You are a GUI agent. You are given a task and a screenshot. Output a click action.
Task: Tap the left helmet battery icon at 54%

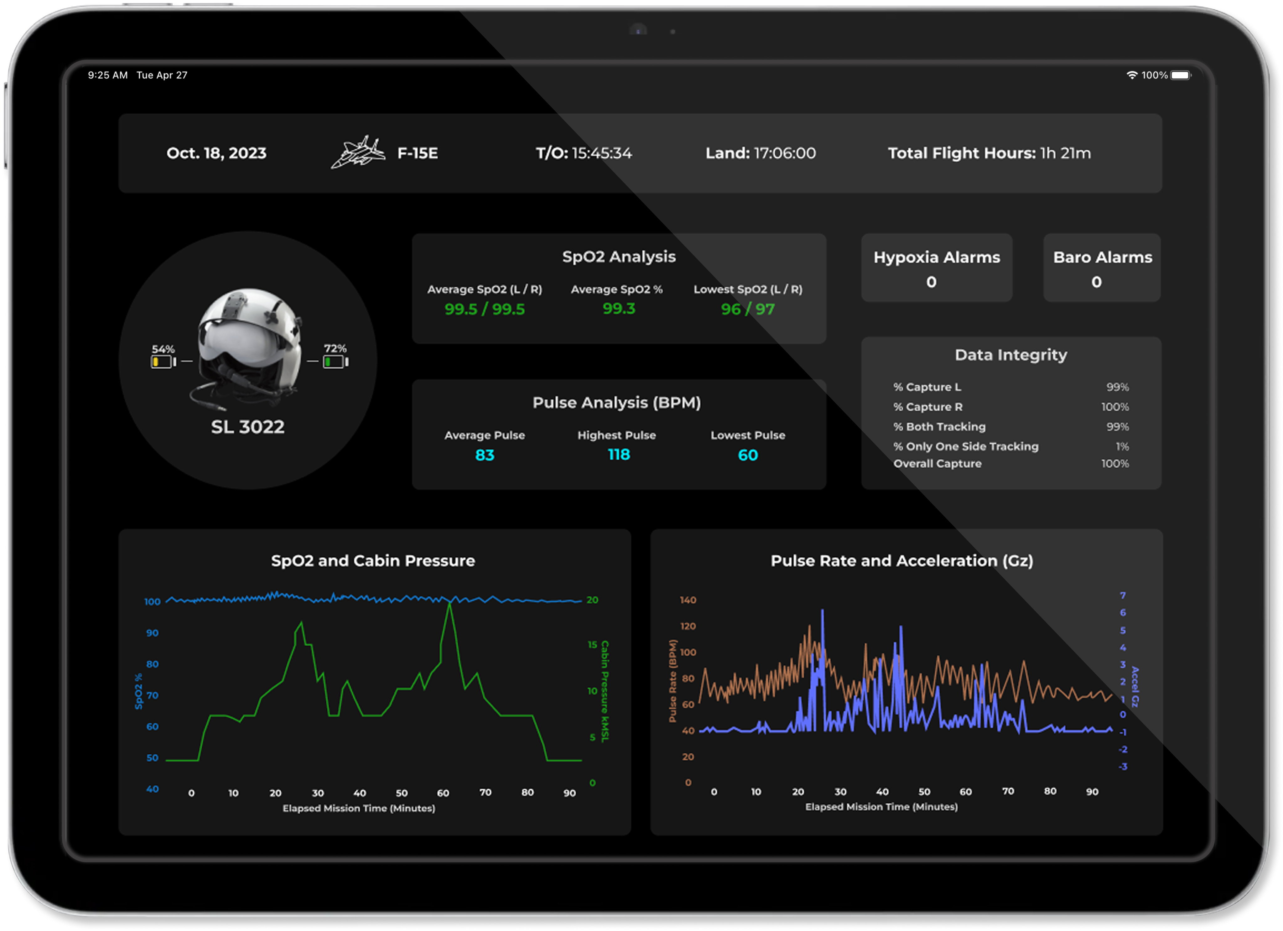(162, 361)
